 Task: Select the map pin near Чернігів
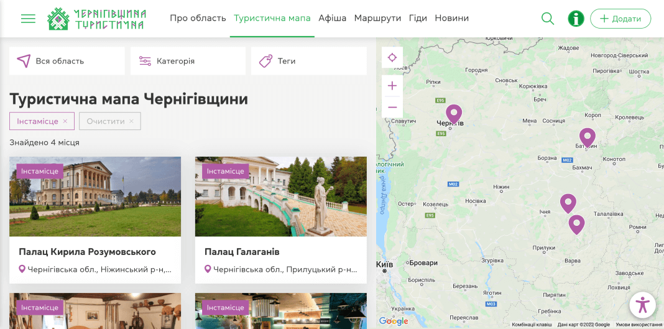[x=454, y=113]
